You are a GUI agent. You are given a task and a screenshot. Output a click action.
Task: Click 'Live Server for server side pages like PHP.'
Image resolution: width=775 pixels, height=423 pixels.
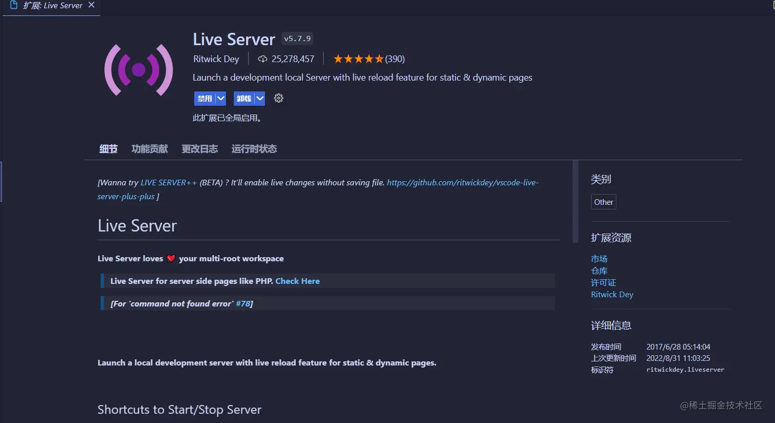coord(192,281)
